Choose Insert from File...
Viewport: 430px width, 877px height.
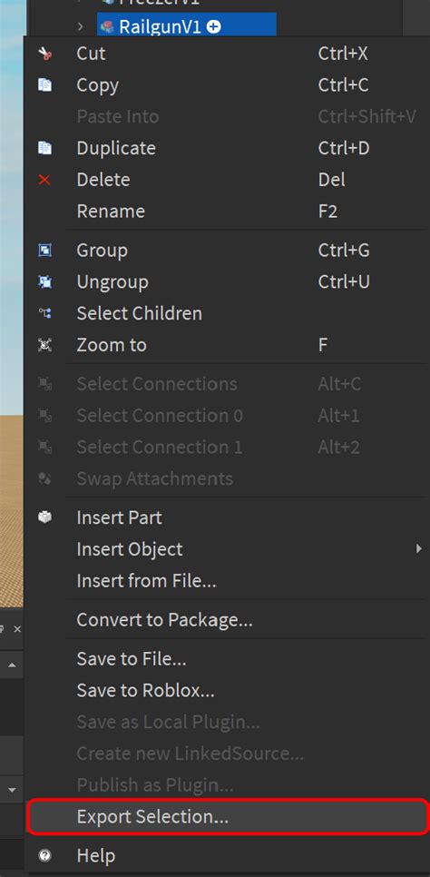coord(146,580)
